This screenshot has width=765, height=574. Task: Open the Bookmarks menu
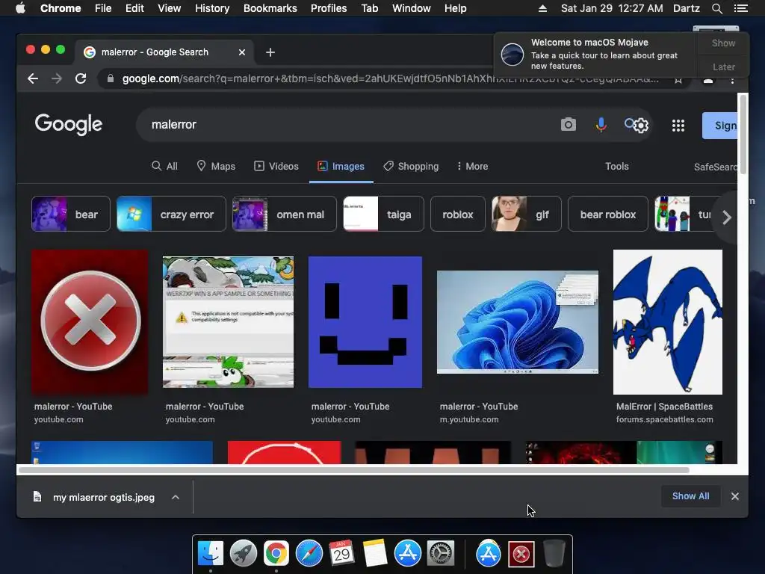tap(270, 8)
